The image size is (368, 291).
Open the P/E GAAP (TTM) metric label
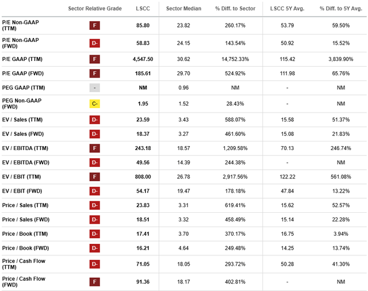pyautogui.click(x=22, y=59)
